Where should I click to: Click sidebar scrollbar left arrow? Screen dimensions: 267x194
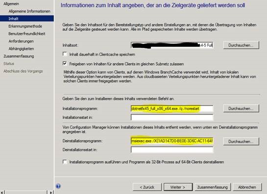(x=2, y=193)
